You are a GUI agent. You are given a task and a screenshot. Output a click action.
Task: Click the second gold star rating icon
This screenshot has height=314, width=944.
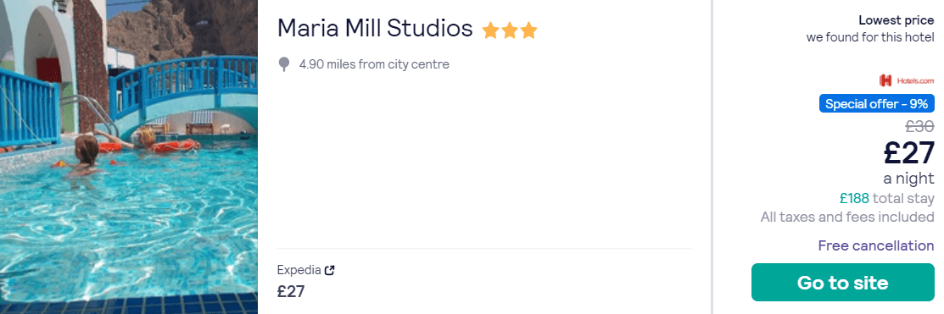(x=510, y=30)
